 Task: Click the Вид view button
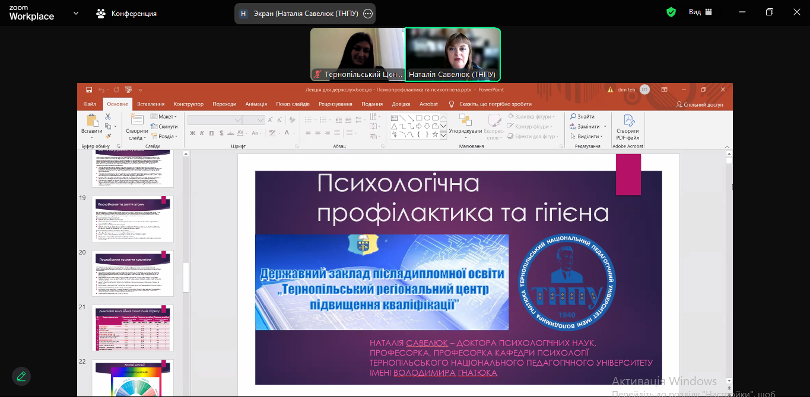click(700, 12)
